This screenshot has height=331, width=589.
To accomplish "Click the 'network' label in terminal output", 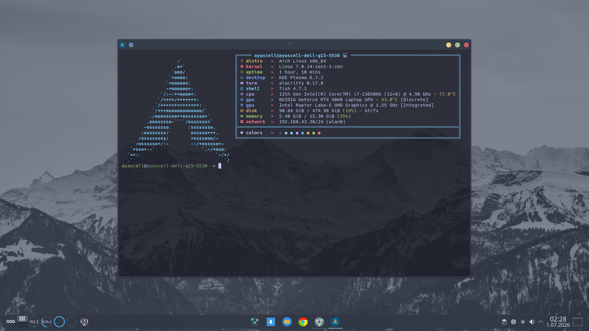I will [x=256, y=122].
